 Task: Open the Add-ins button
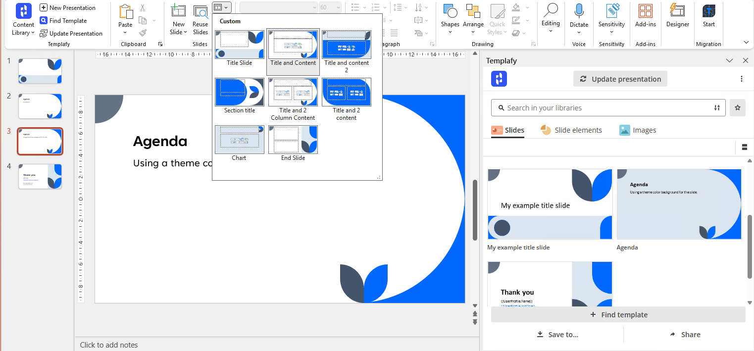pos(645,16)
